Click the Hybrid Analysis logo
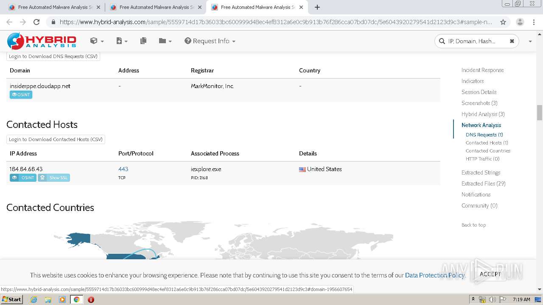This screenshot has height=305, width=543. [42, 41]
